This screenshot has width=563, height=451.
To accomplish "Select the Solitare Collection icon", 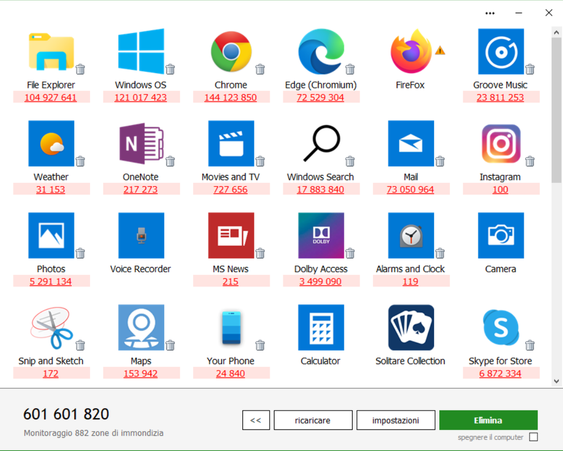I will tap(411, 328).
